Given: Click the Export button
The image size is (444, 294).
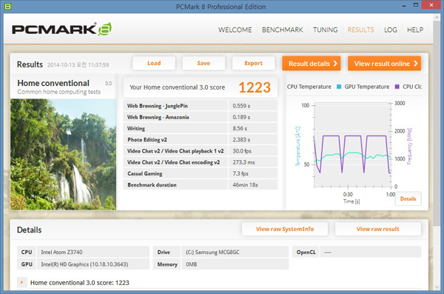Looking at the screenshot, I should pos(253,63).
